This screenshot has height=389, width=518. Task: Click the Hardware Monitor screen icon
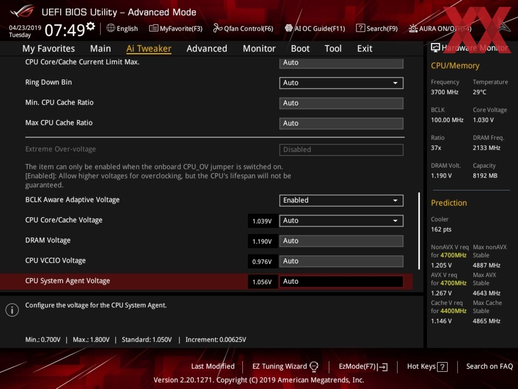435,48
